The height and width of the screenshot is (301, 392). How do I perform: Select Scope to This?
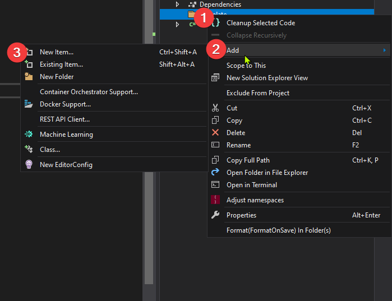(246, 66)
